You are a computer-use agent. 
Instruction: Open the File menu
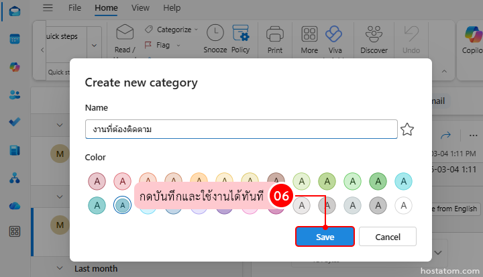(74, 7)
